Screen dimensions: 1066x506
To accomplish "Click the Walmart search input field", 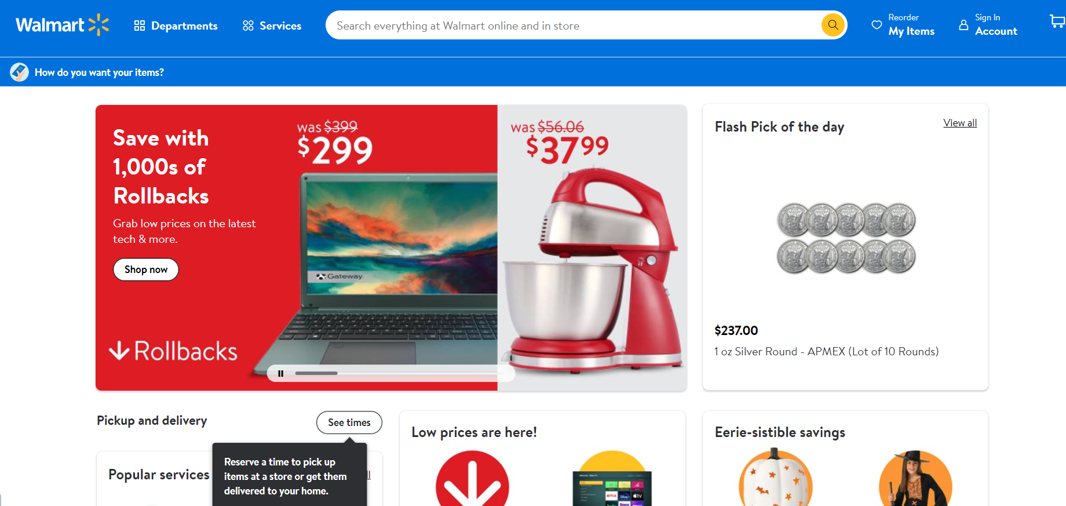I will point(574,26).
